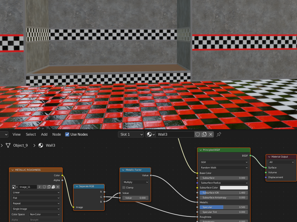Open the All target dropdown in Material Output
This screenshot has height=222, width=297.
coord(281,162)
